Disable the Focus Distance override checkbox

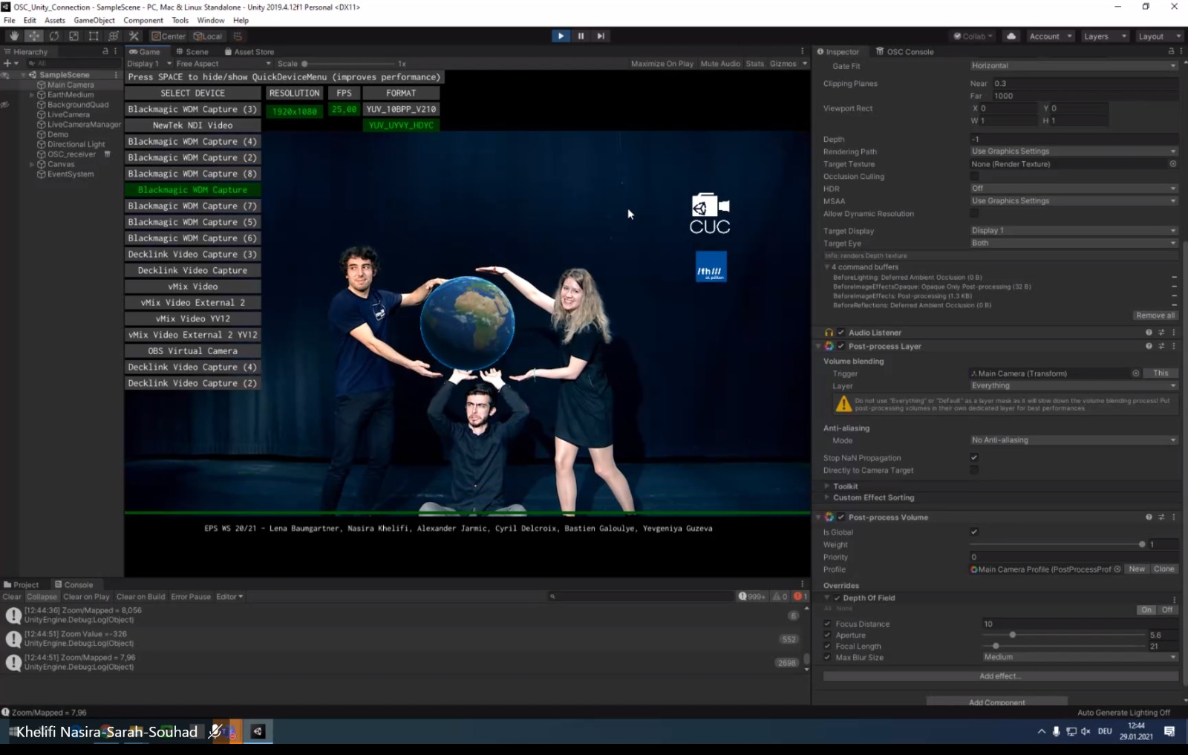pyautogui.click(x=828, y=624)
